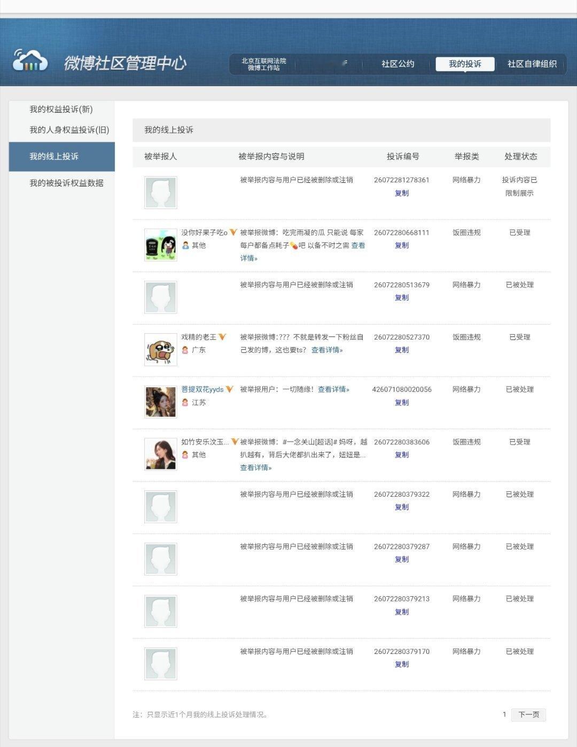The image size is (577, 747).
Task: View details of 一切随缘 user complaint
Action: pos(333,389)
